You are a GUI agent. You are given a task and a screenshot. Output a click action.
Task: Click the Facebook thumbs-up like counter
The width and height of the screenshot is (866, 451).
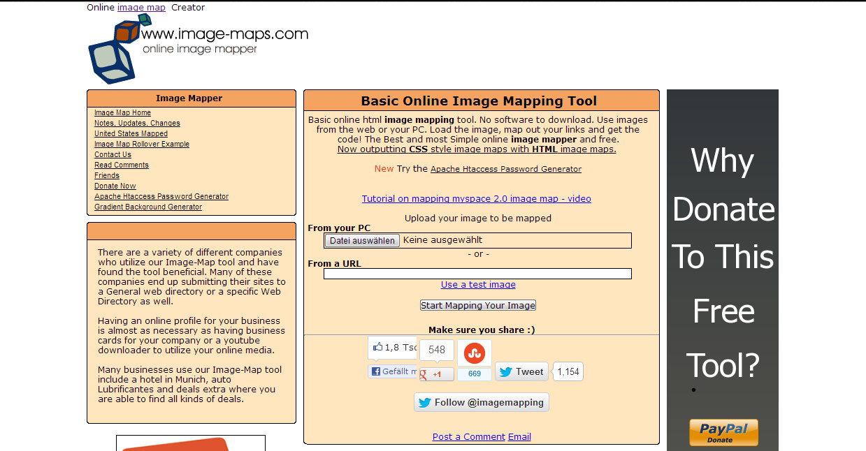click(x=393, y=347)
